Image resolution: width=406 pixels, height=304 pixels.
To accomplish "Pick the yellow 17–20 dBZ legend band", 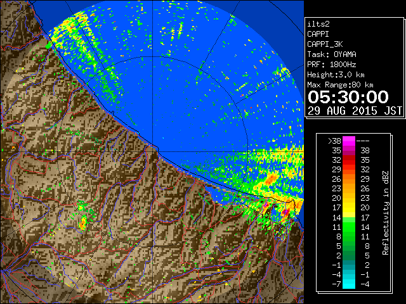I will click(349, 208).
